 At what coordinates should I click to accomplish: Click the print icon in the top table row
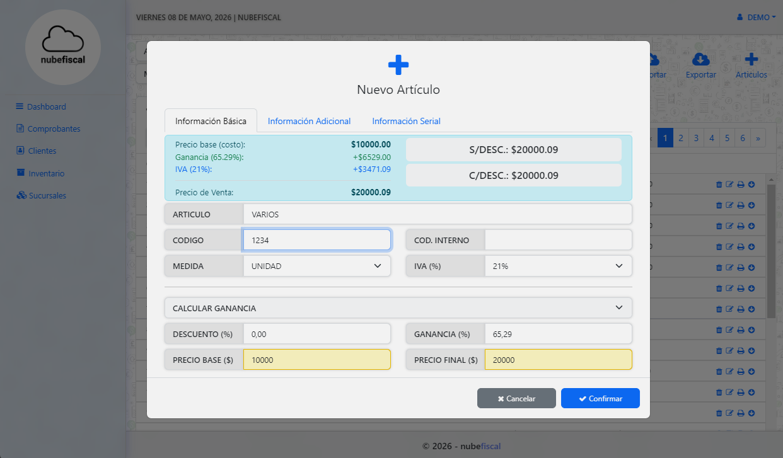tap(741, 185)
